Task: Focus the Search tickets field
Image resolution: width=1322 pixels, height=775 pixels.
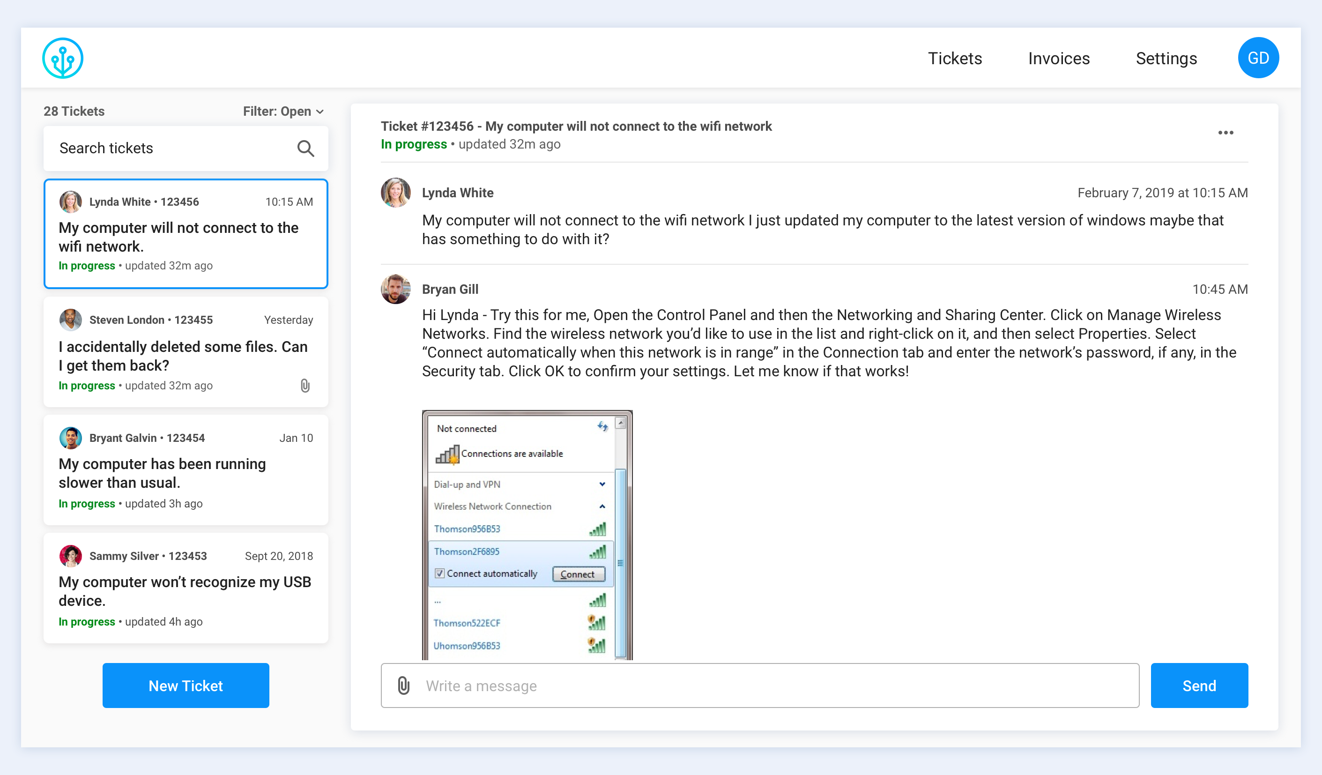Action: pyautogui.click(x=186, y=149)
